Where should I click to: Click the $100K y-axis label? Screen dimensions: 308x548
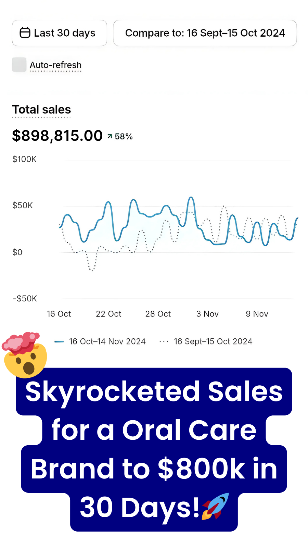[24, 159]
